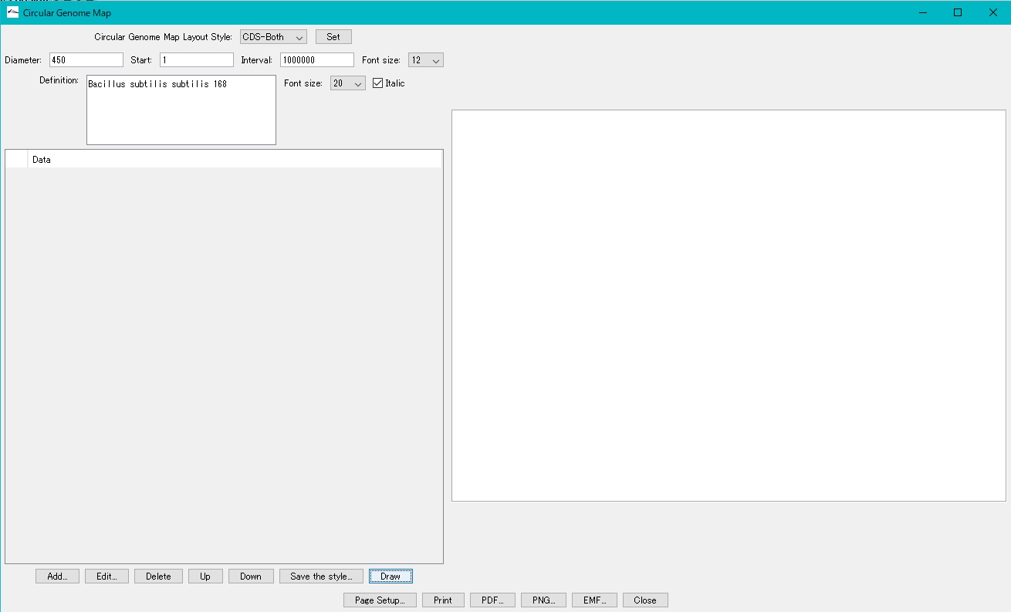Click Save the style... button
This screenshot has width=1011, height=612.
[321, 576]
